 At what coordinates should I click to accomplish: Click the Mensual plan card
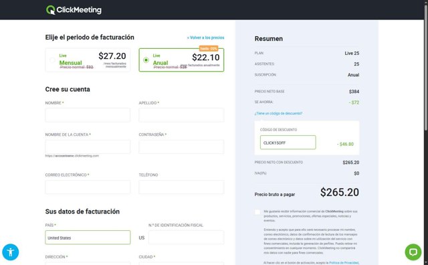point(88,60)
